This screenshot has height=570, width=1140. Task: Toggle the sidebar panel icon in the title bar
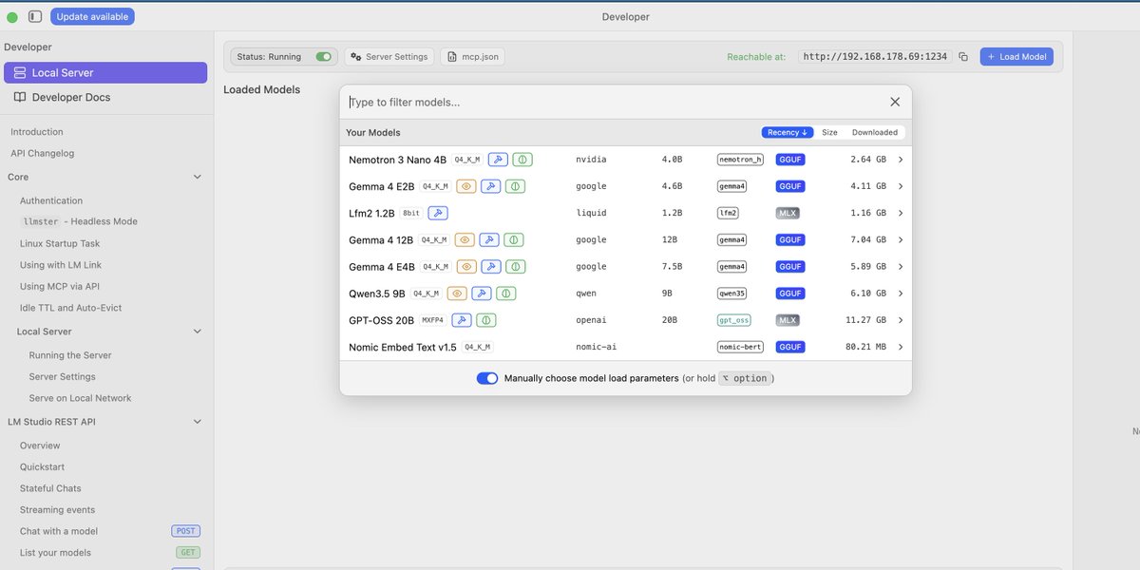(x=35, y=16)
